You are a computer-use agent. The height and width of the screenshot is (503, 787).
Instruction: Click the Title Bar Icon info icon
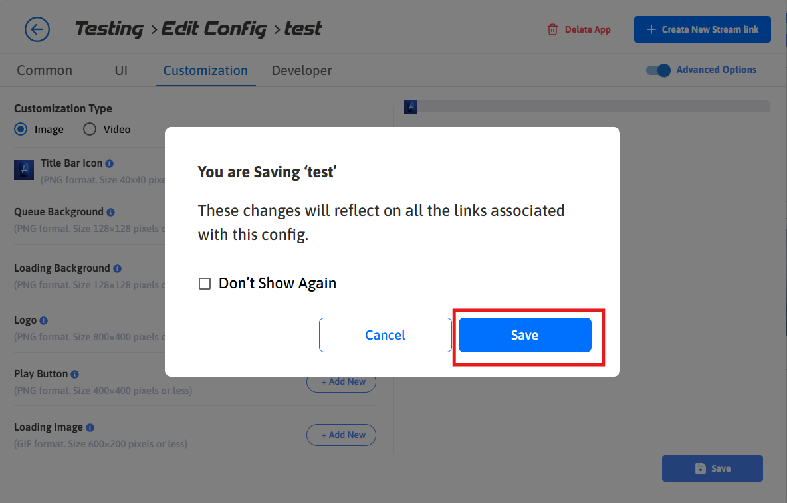pyautogui.click(x=110, y=163)
